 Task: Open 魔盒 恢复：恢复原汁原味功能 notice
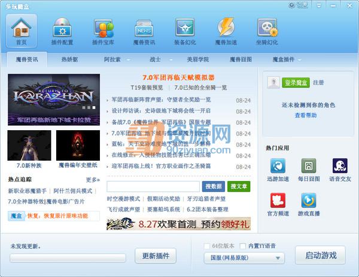coord(54,216)
